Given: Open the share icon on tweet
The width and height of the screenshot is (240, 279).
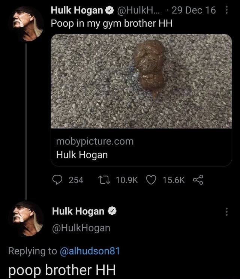Looking at the screenshot, I should pos(198,180).
